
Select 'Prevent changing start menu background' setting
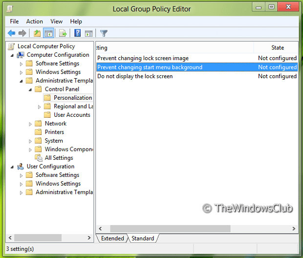197,67
